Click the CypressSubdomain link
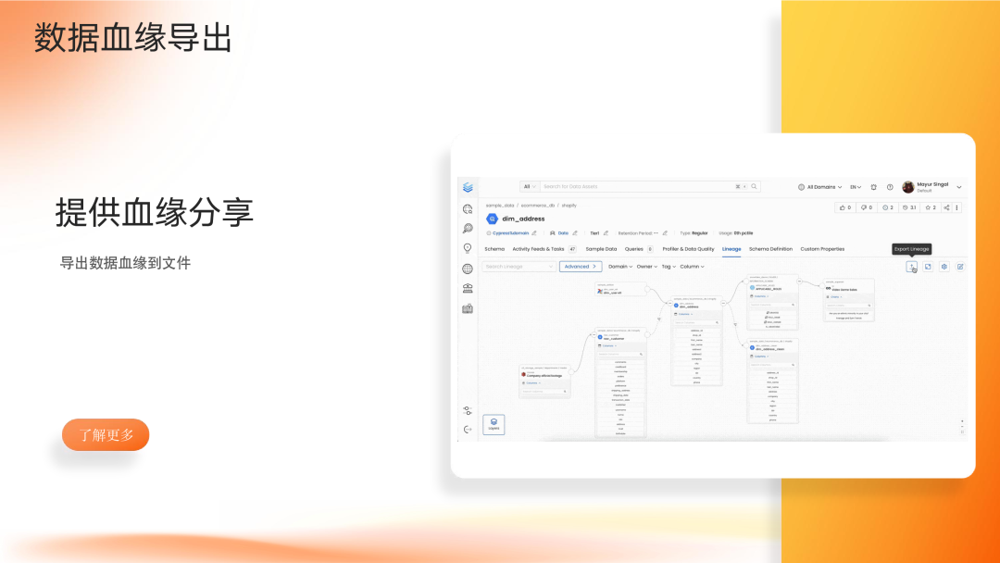 tap(510, 233)
